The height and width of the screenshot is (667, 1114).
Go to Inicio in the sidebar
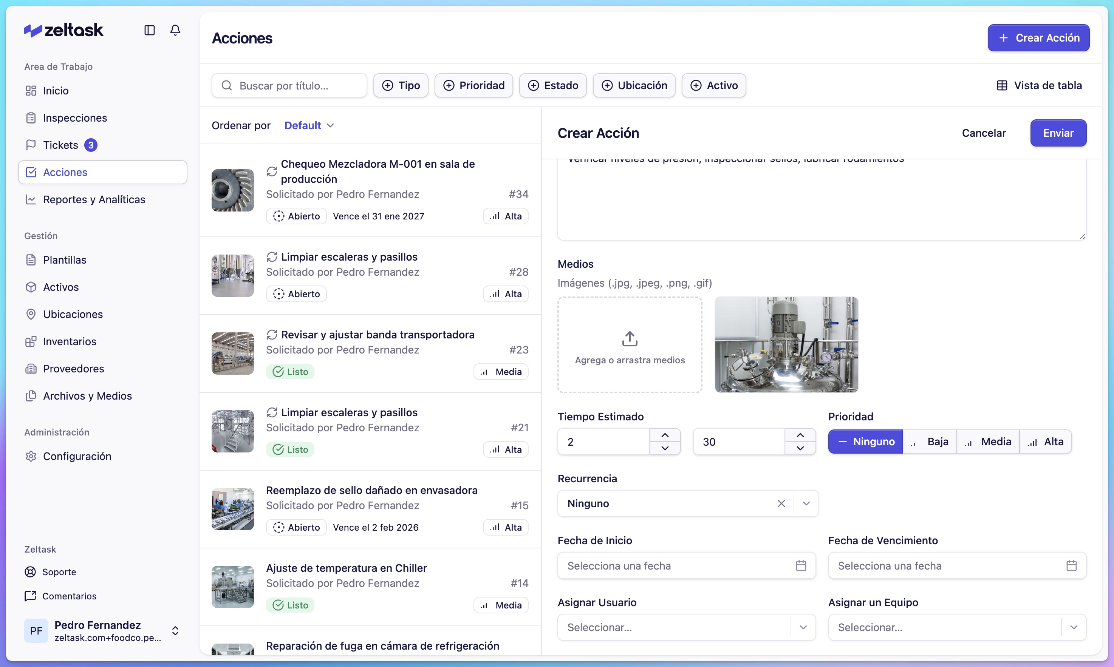coord(102,91)
